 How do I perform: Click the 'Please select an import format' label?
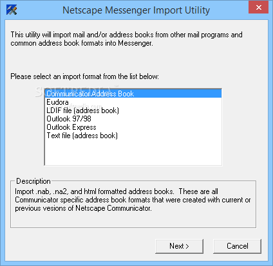click(x=84, y=76)
